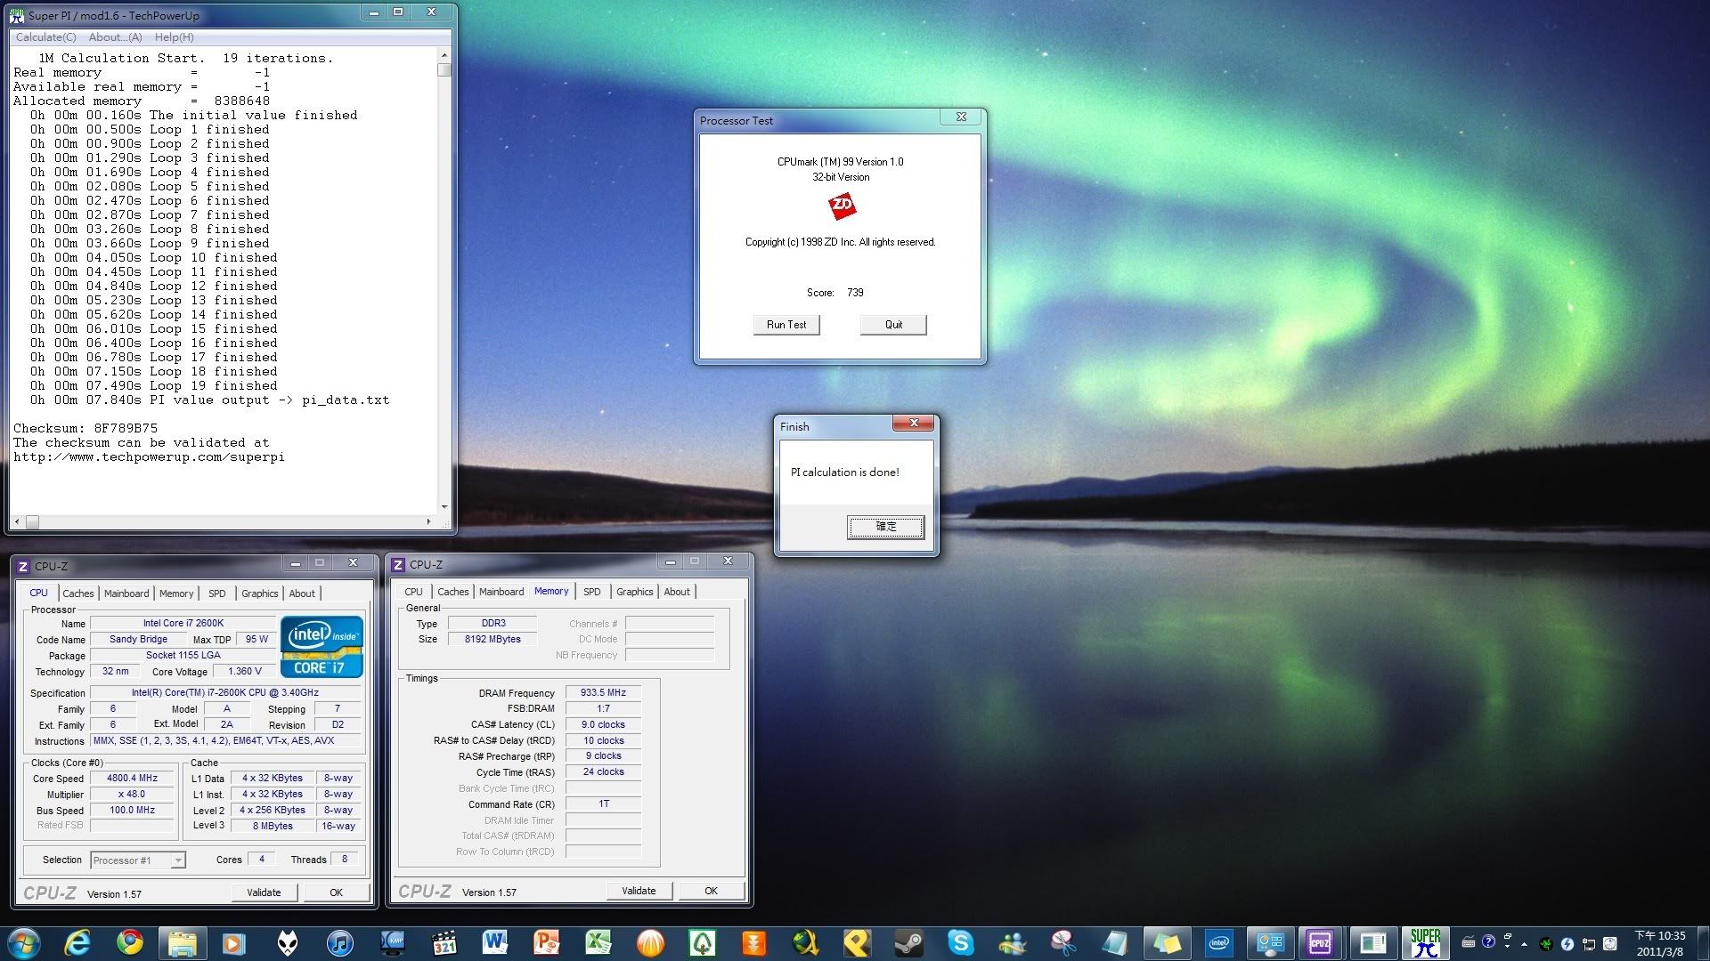
Task: Select SPD tab in right CPU-Z window
Action: coord(591,592)
